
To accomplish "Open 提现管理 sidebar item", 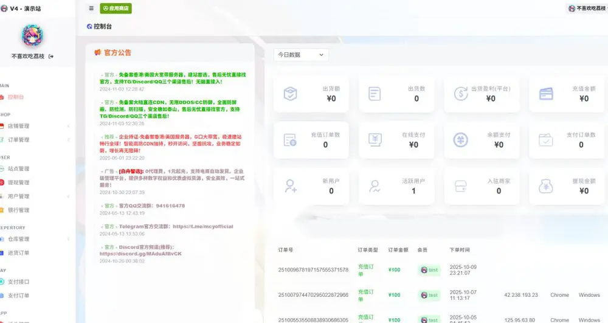I will pyautogui.click(x=19, y=182).
